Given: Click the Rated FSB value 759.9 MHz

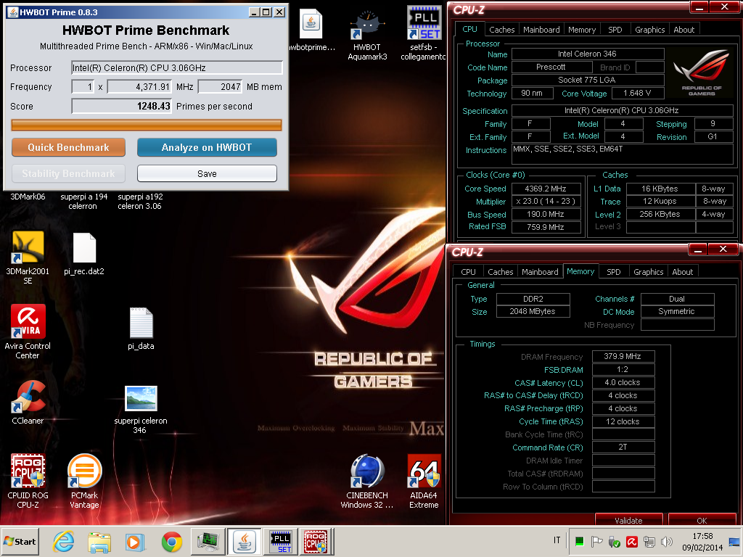Looking at the screenshot, I should [x=546, y=227].
